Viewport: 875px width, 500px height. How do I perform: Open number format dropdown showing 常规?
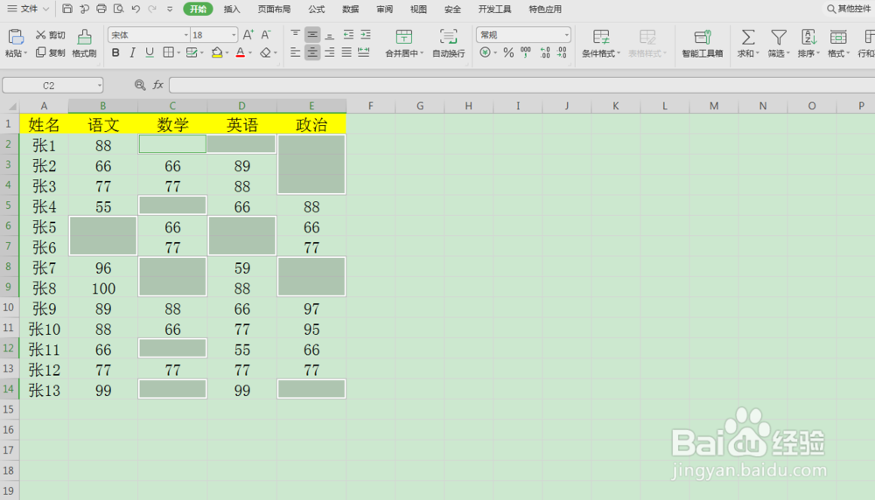(566, 35)
